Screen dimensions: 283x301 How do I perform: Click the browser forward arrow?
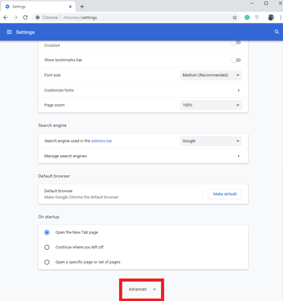[15, 18]
